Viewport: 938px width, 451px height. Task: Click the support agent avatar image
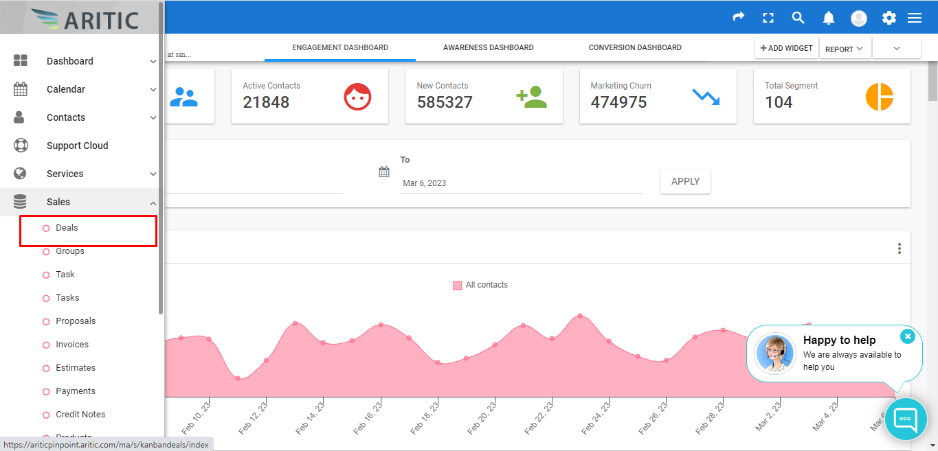pos(775,354)
